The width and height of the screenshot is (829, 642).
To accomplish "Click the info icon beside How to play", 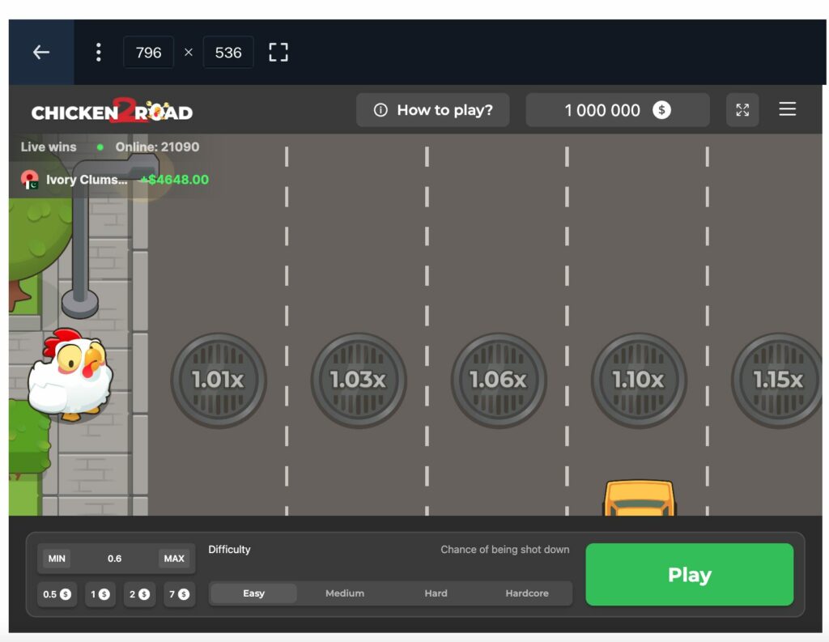I will pos(380,110).
